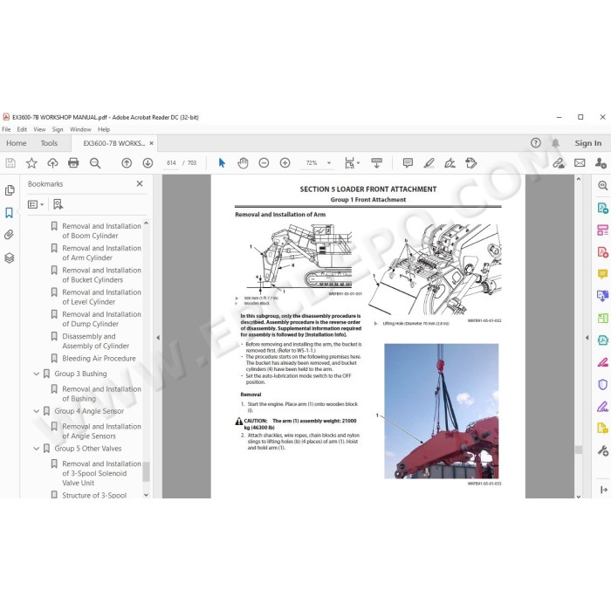Open the Stamp tool icon

(470, 163)
